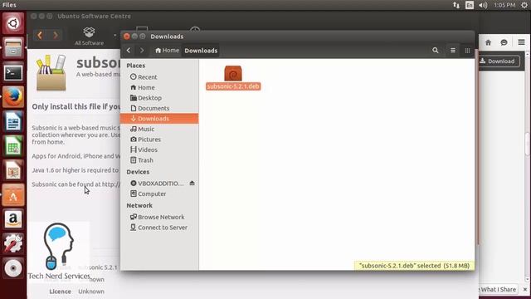Open Trash in sidebar
Viewport: 531px width, 299px height.
click(x=159, y=160)
